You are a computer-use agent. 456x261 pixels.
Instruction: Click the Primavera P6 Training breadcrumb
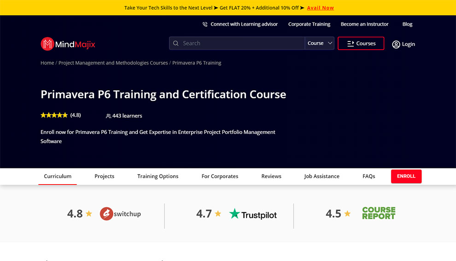197,63
